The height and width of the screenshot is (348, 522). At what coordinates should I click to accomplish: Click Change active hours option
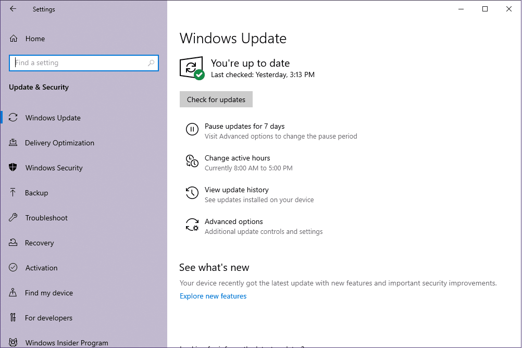[238, 158]
